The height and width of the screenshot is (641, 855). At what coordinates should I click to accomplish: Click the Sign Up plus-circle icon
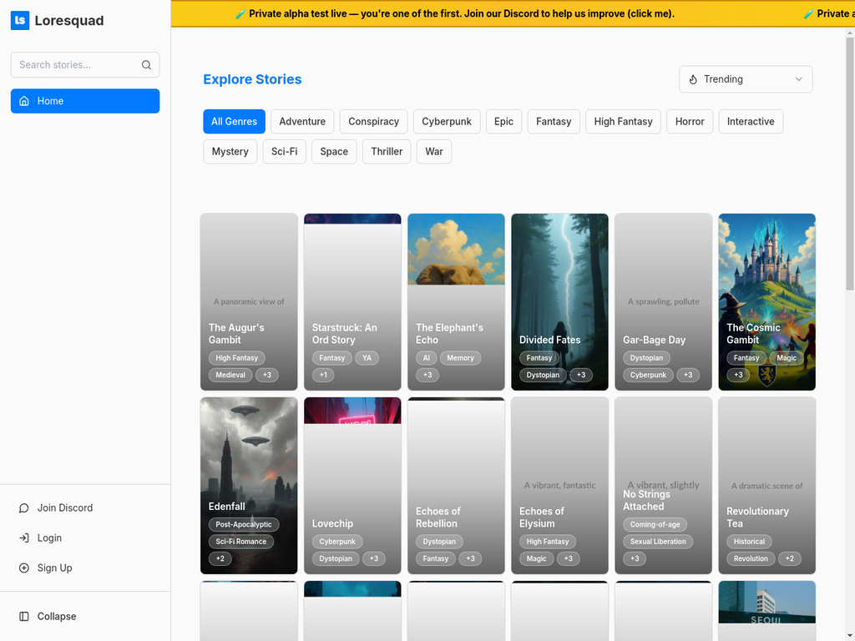[x=24, y=568]
